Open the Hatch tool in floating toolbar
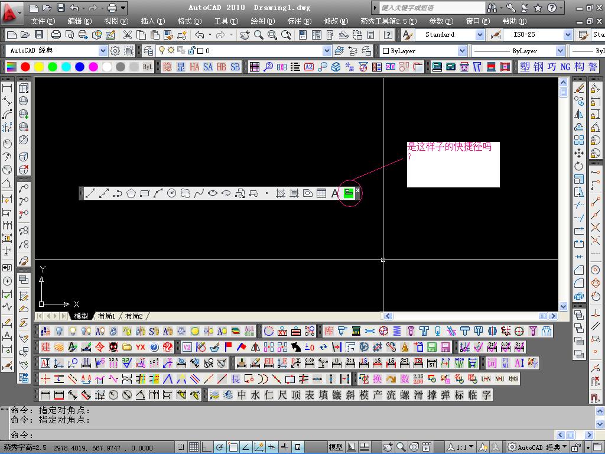The width and height of the screenshot is (605, 454). (281, 193)
